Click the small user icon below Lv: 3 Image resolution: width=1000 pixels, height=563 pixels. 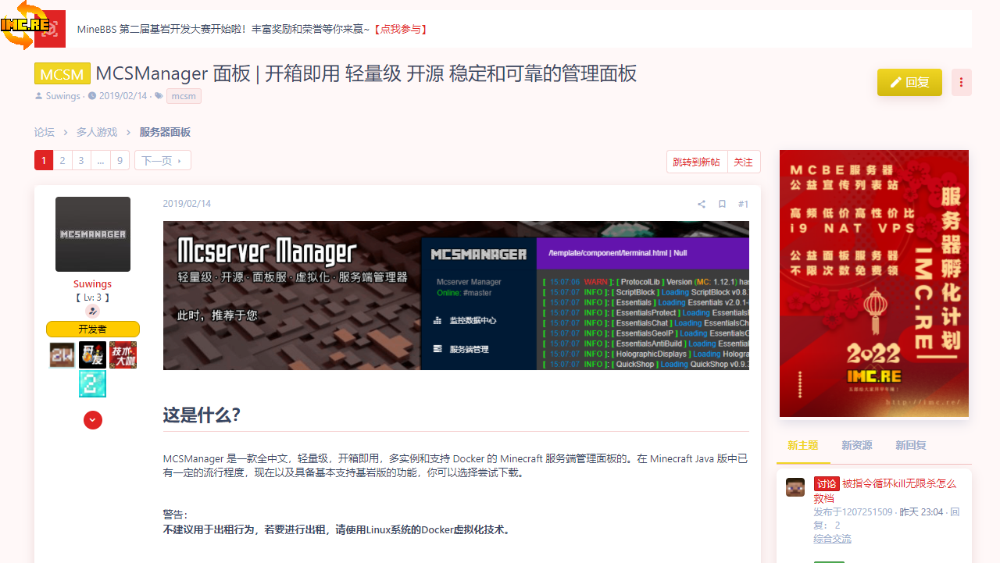click(x=92, y=311)
